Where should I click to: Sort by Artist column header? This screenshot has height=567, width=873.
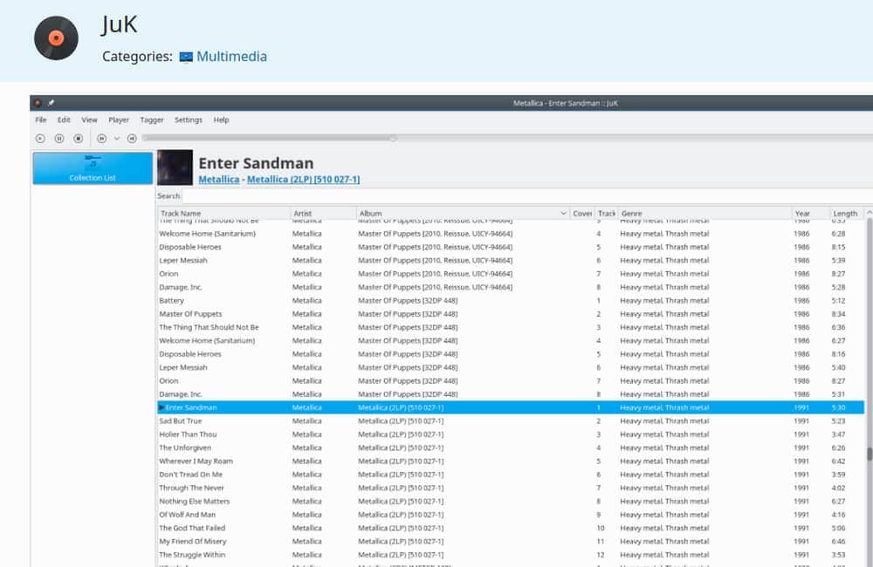click(323, 213)
